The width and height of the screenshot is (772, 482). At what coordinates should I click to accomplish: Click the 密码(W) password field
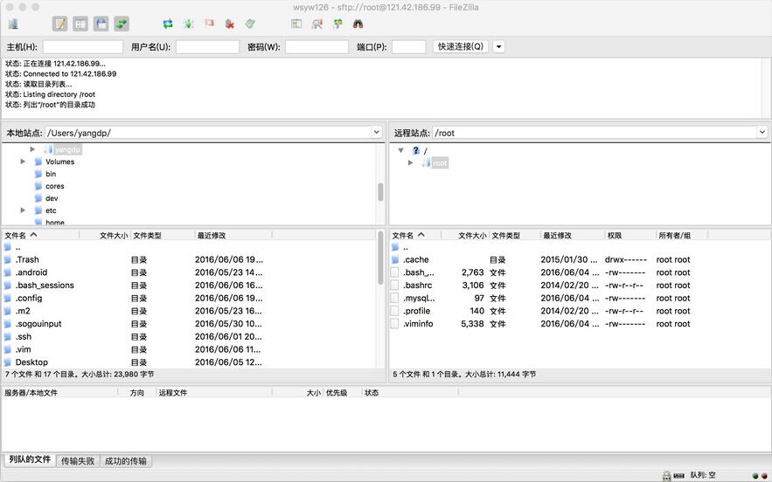[x=316, y=47]
